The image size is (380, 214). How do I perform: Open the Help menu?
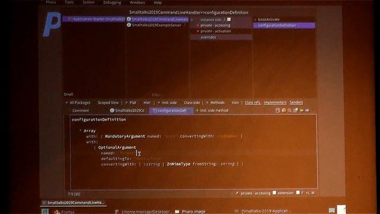point(158,2)
